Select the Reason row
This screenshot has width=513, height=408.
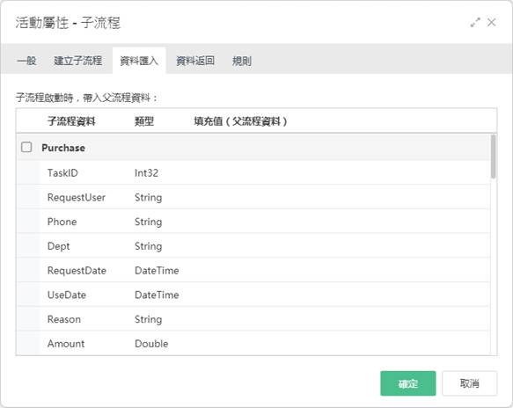tap(253, 319)
